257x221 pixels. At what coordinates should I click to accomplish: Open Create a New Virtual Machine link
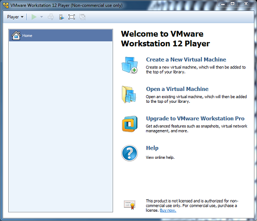[x=186, y=60]
